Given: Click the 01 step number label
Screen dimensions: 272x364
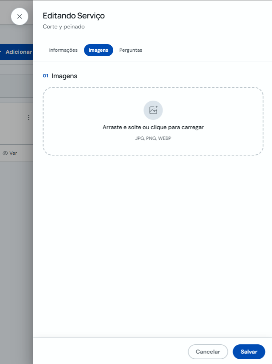Looking at the screenshot, I should tap(46, 76).
